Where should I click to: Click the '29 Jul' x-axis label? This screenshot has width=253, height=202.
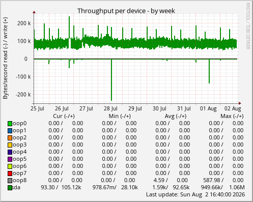click(x=135, y=108)
